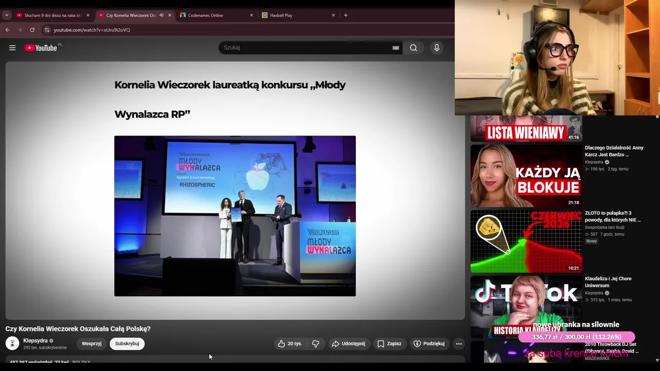
Task: Select the Czy Kornelia Wieczorek tab
Action: tap(134, 15)
